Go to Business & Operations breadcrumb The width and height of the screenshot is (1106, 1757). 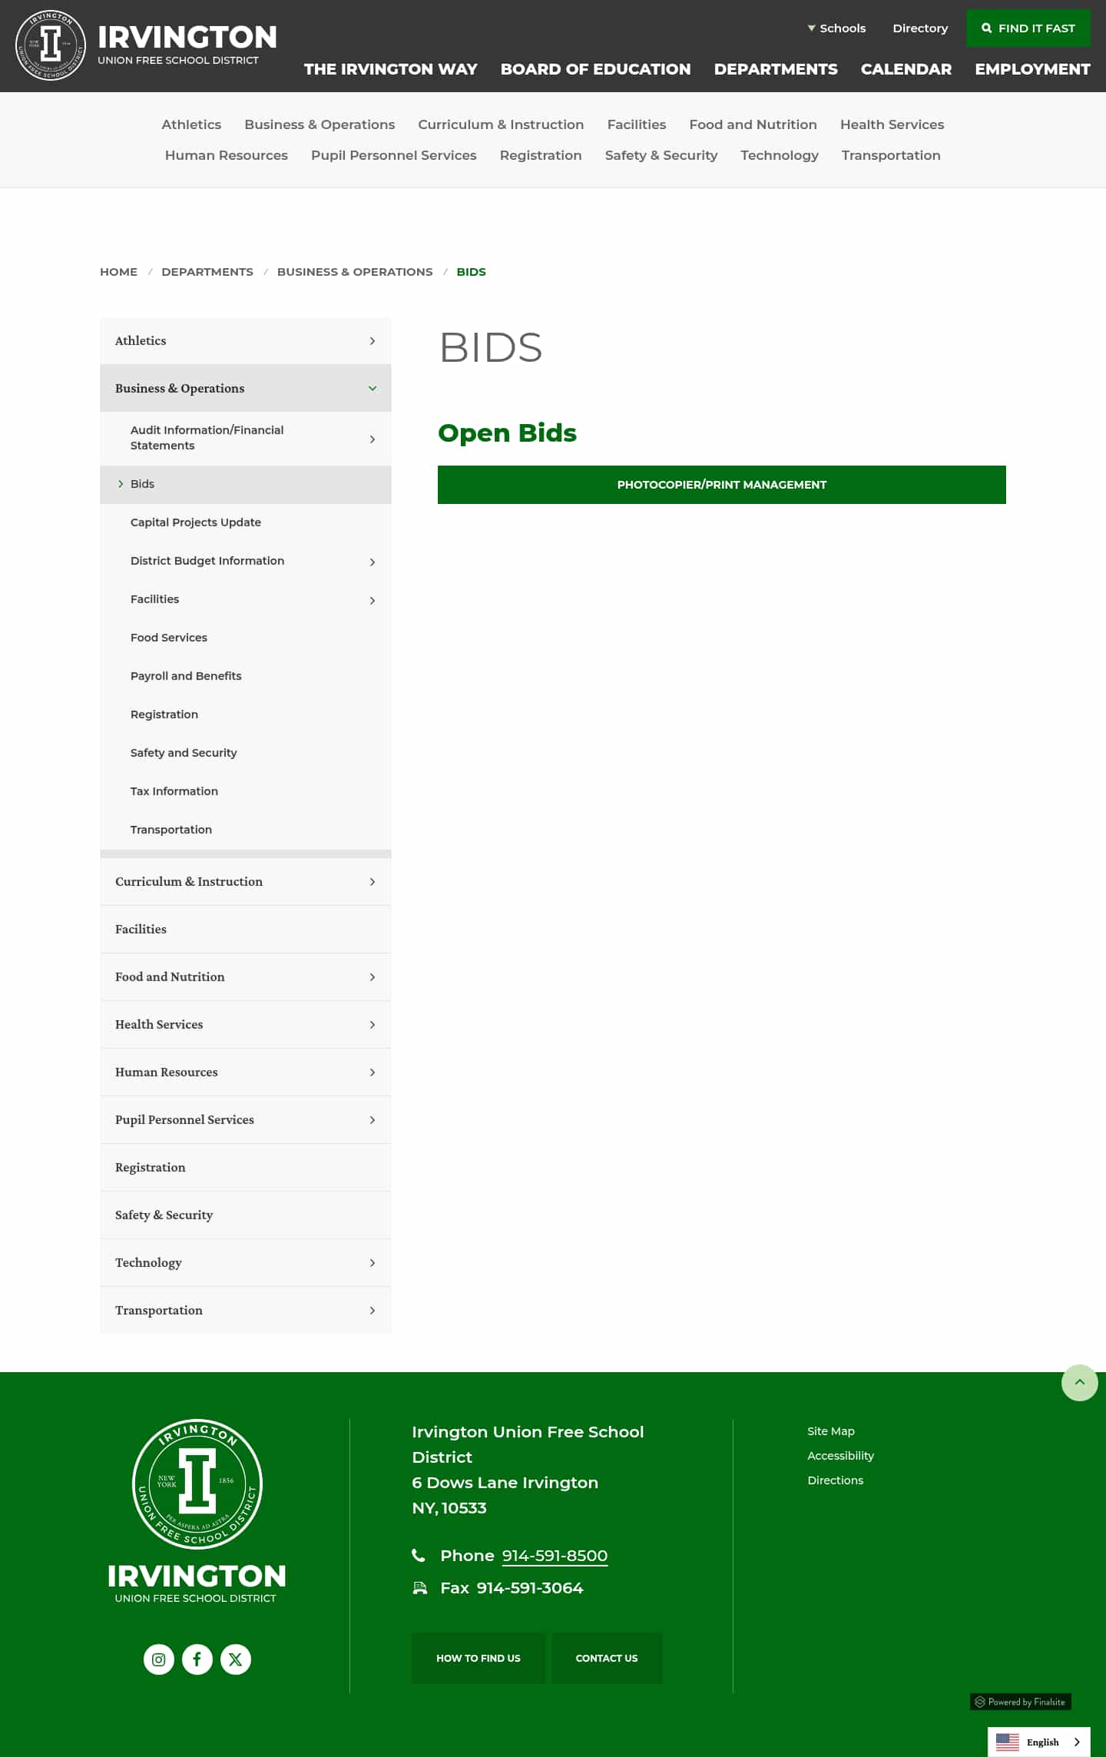[x=355, y=272]
